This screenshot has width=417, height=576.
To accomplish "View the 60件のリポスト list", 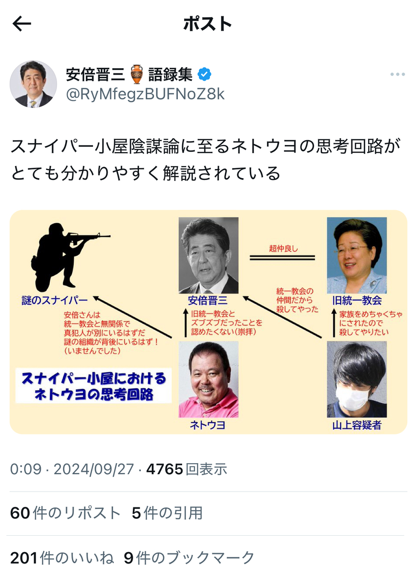I will 66,513.
